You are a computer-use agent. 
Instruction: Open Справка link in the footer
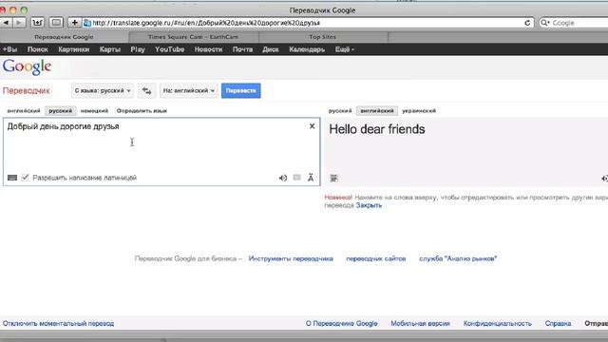click(x=558, y=323)
